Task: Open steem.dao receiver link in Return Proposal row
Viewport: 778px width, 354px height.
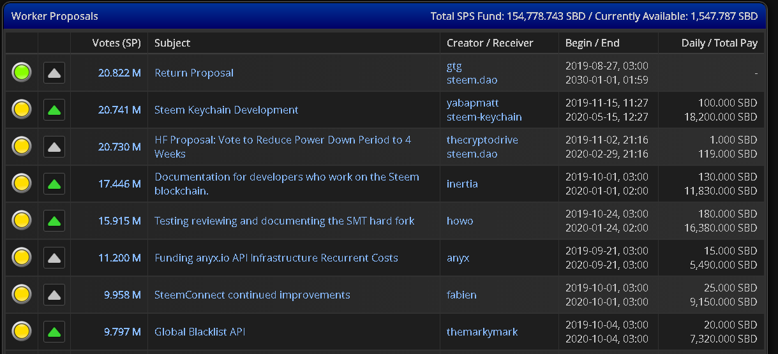Action: [x=472, y=80]
